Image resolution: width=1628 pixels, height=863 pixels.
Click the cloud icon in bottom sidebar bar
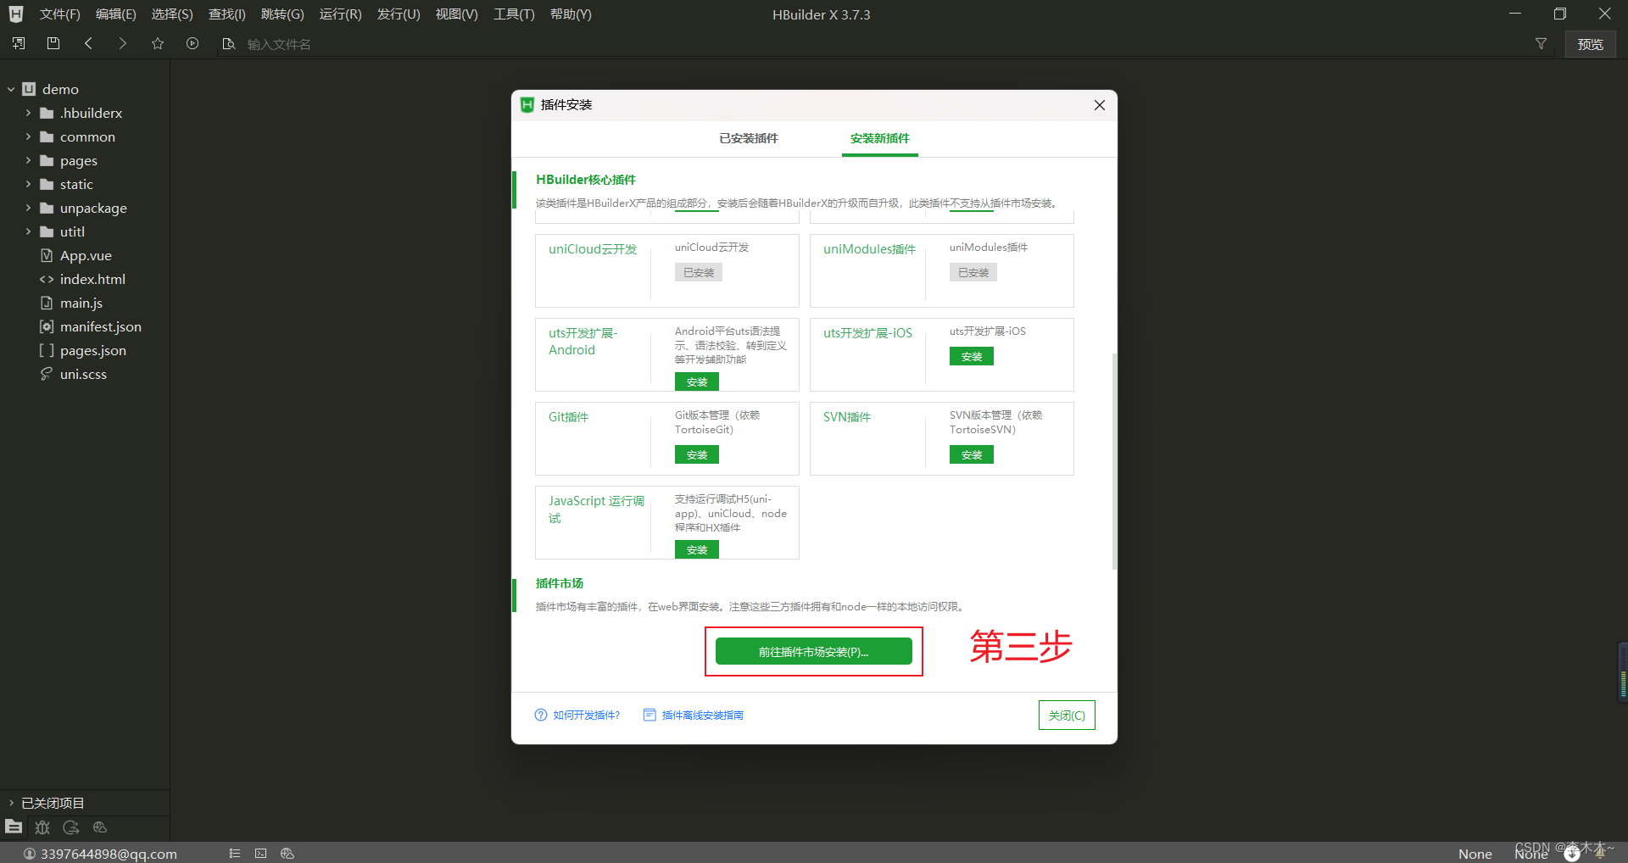point(100,827)
